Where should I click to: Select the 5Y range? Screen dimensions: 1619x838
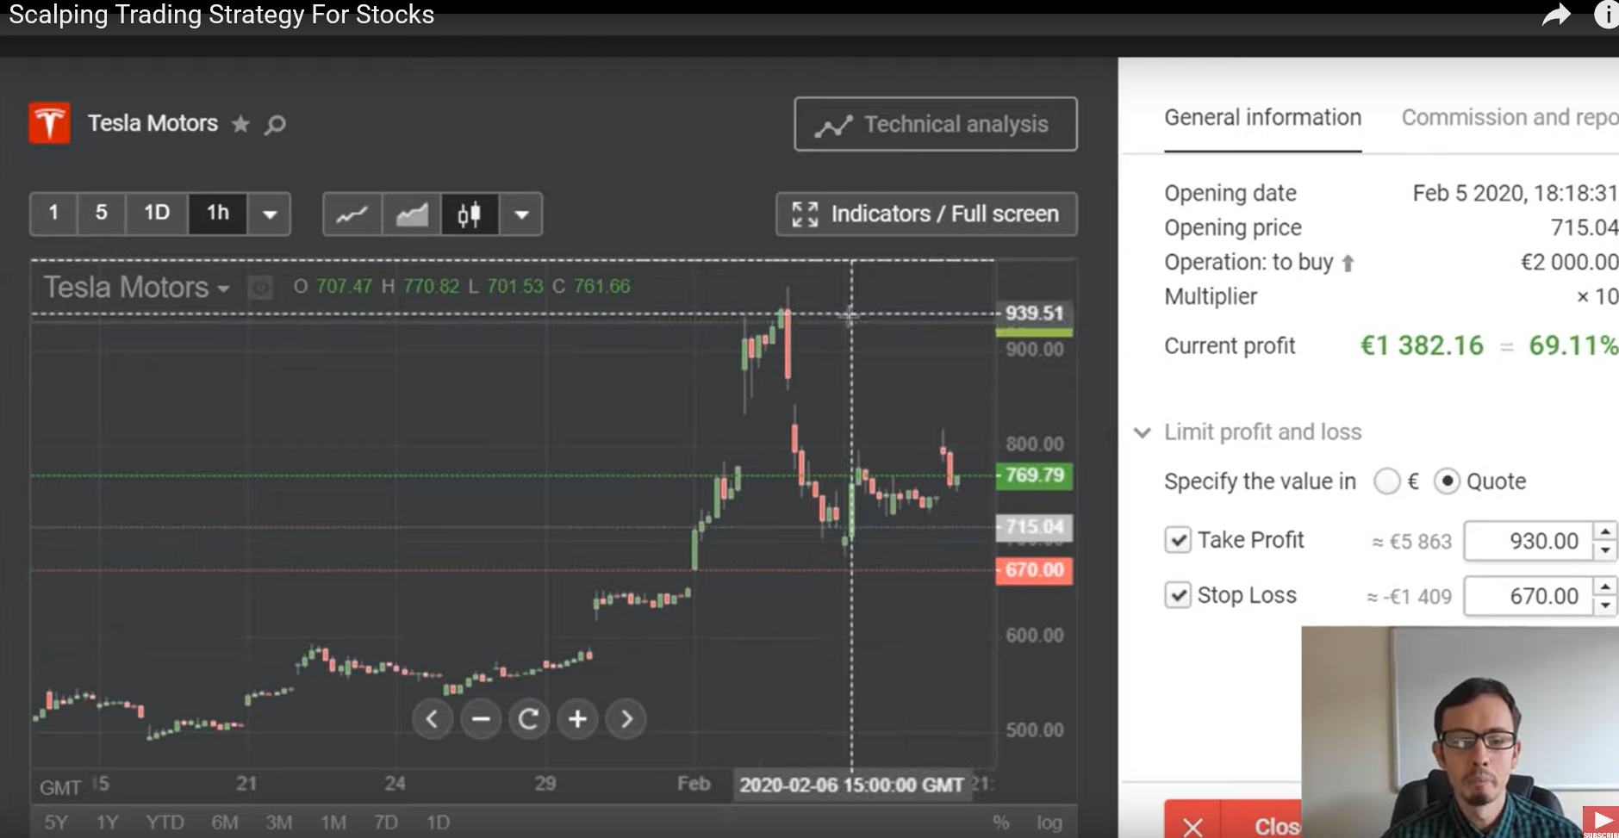(56, 822)
